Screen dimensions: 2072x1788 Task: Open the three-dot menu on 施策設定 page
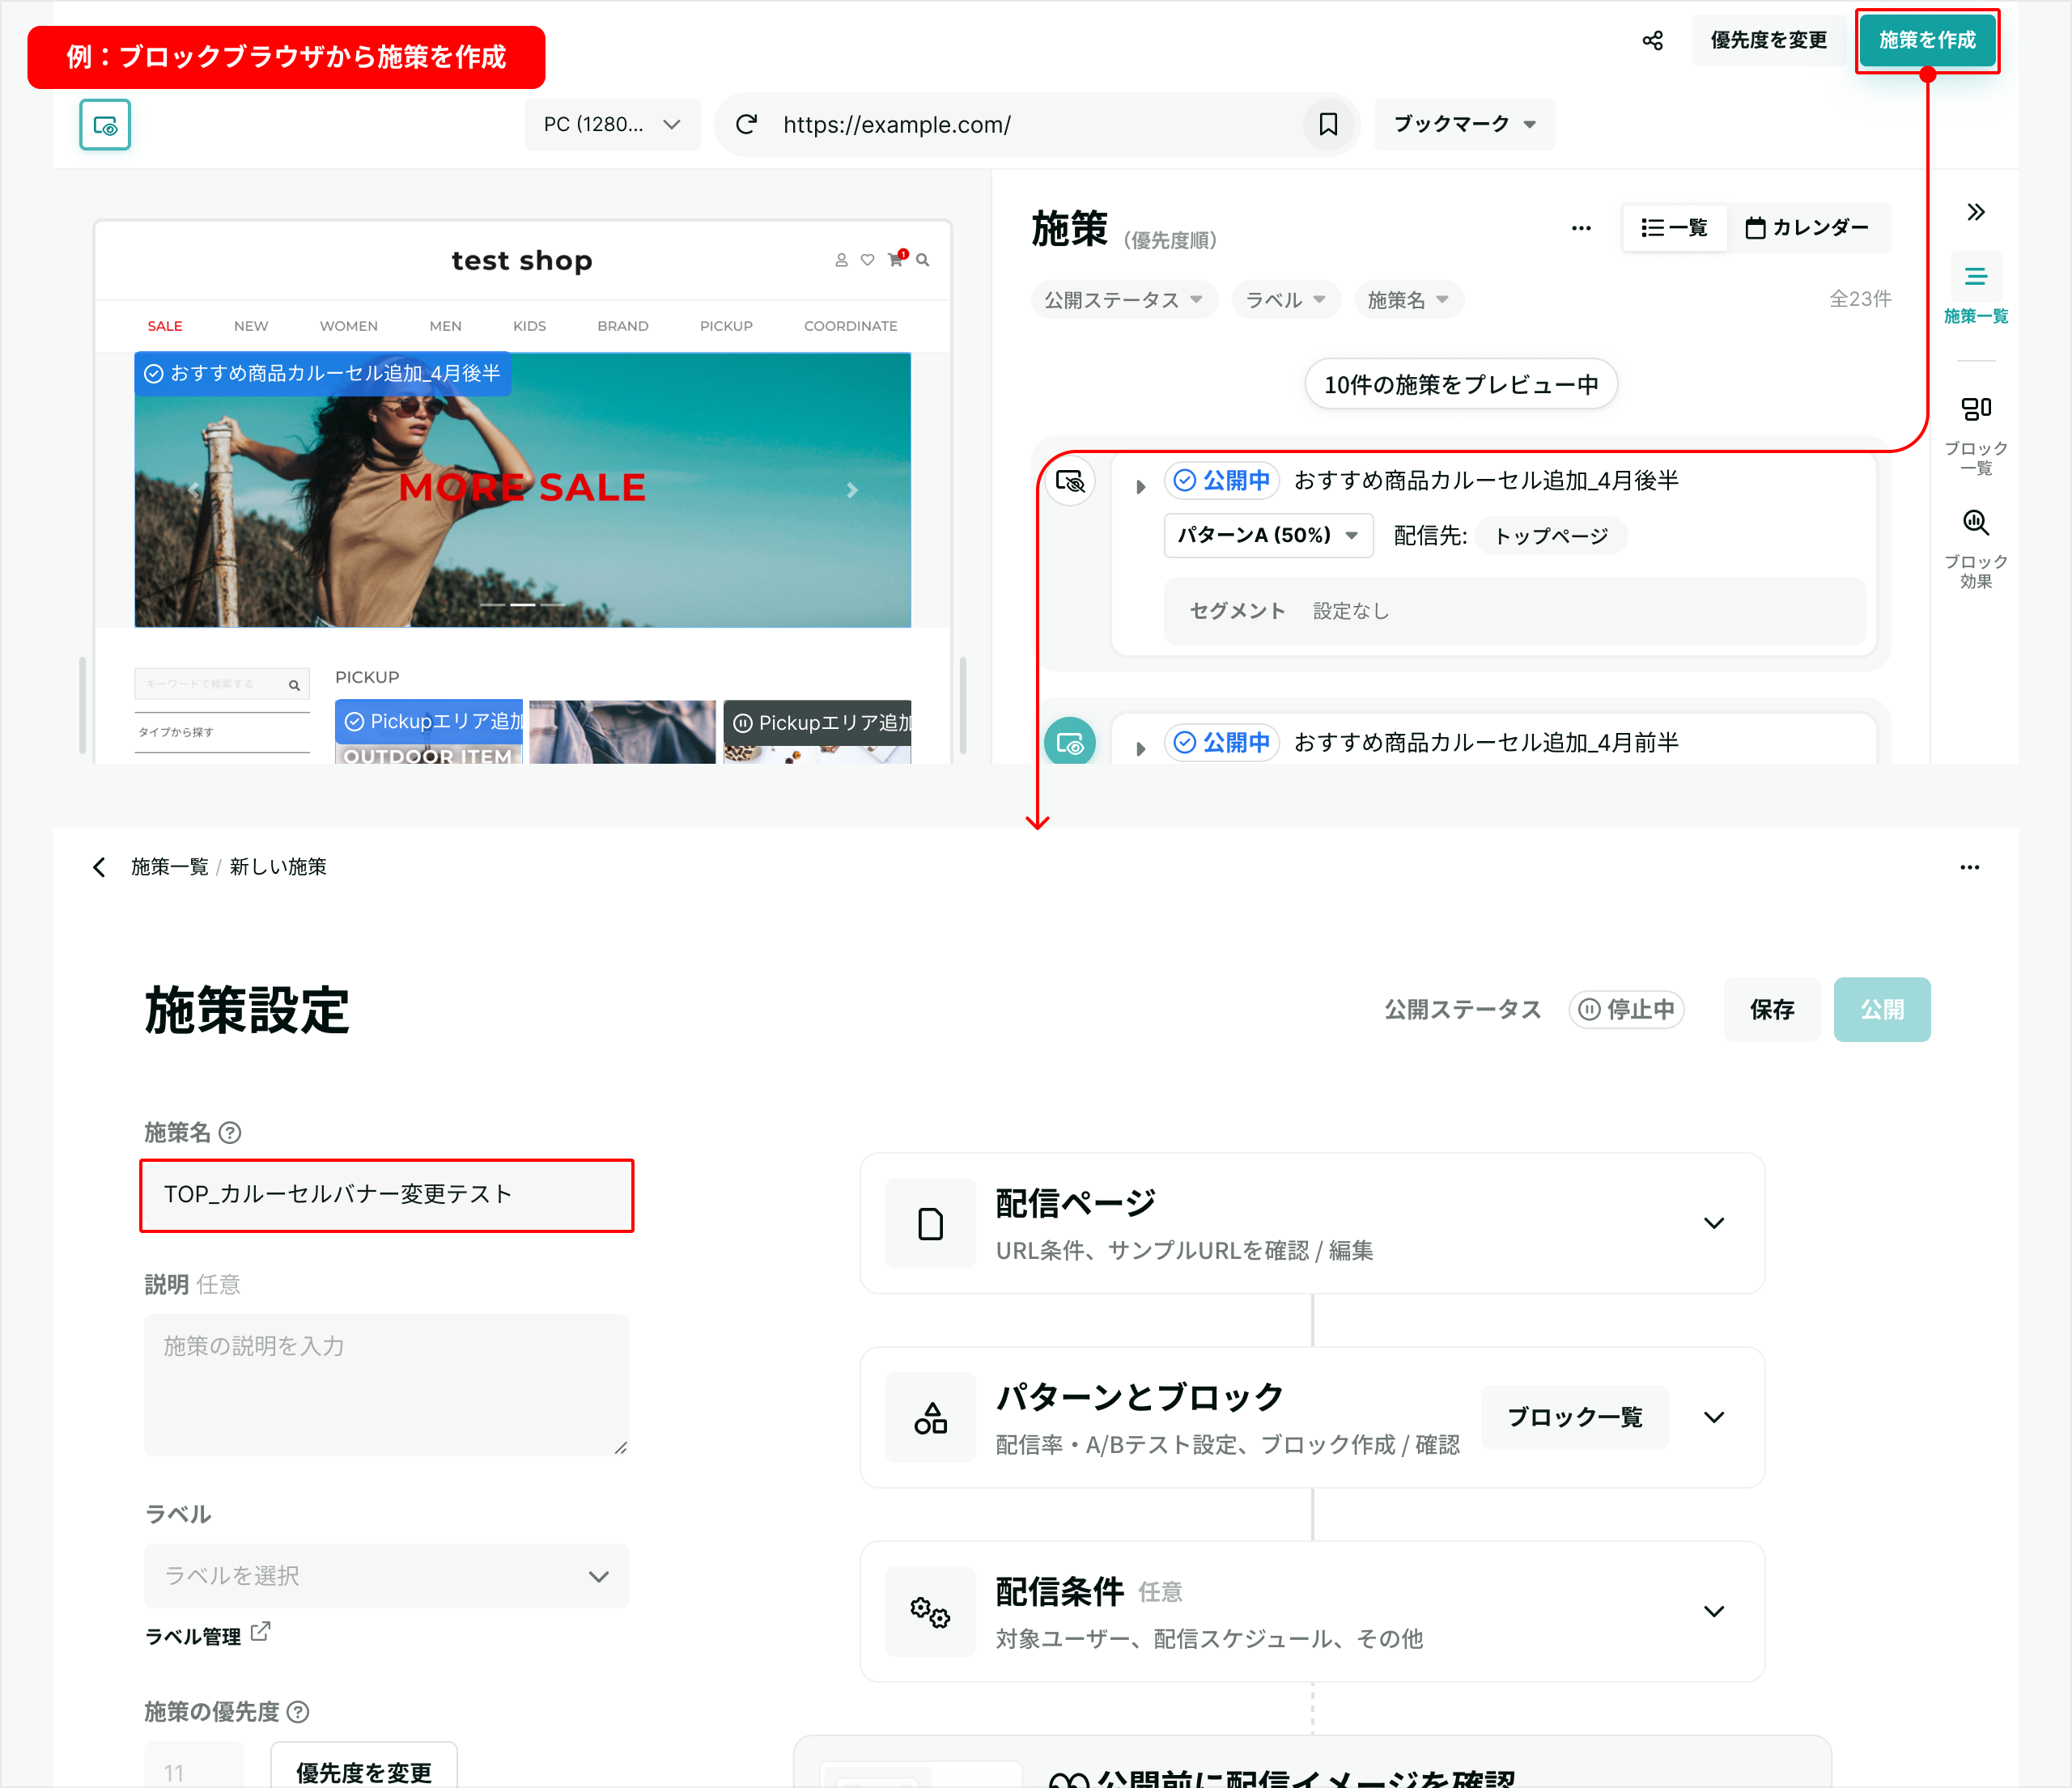pos(1969,866)
